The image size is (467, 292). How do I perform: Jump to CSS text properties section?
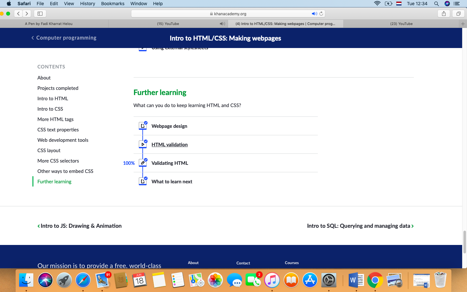(x=58, y=129)
